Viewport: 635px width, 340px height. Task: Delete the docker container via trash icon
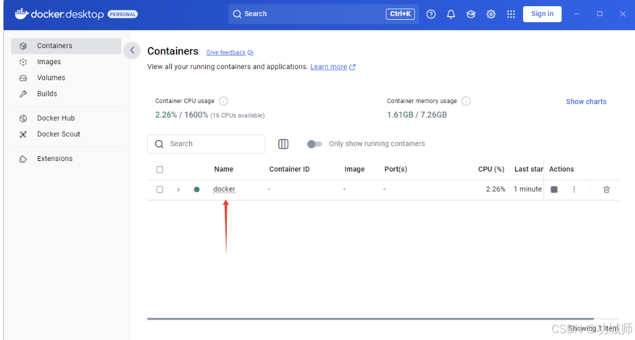click(606, 189)
